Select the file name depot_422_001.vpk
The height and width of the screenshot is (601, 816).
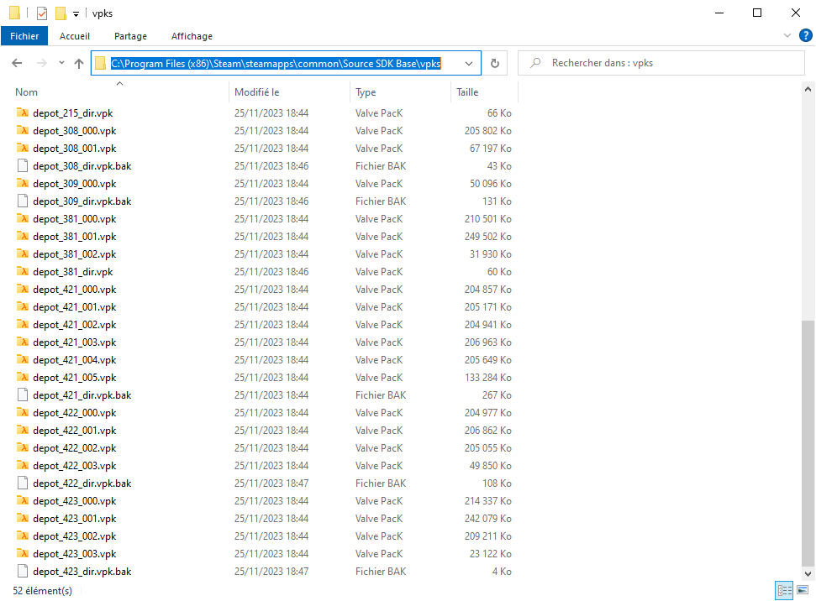pos(75,431)
